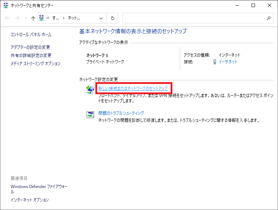Click the refresh button beside the address bar
The width and height of the screenshot is (278, 210).
(x=112, y=18)
